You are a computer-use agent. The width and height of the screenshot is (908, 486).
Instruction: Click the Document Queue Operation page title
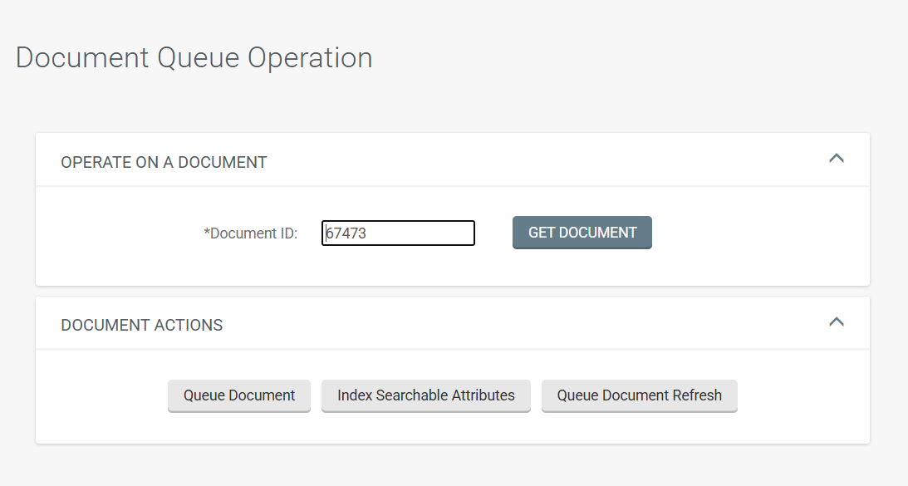[194, 58]
